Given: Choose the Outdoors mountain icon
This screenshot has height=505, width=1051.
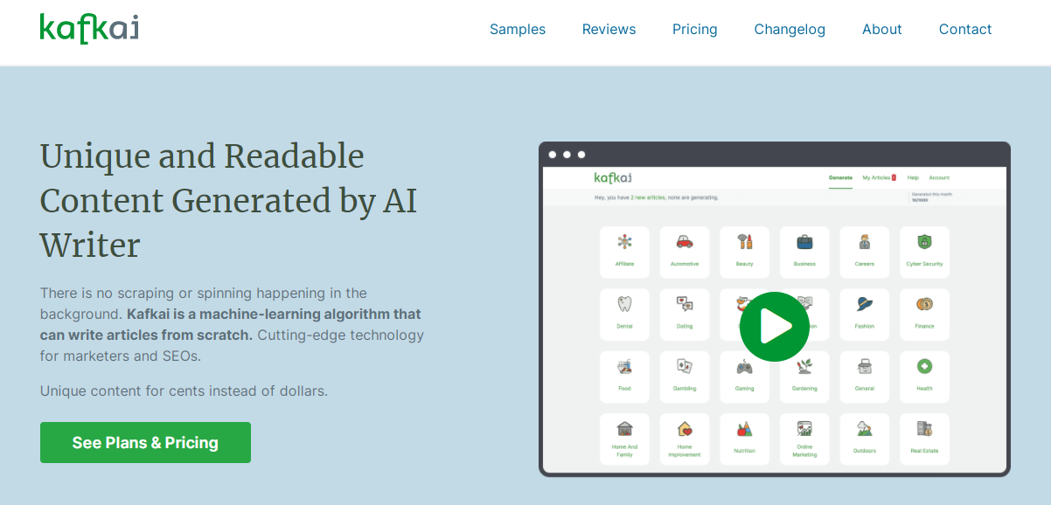Looking at the screenshot, I should [x=865, y=428].
